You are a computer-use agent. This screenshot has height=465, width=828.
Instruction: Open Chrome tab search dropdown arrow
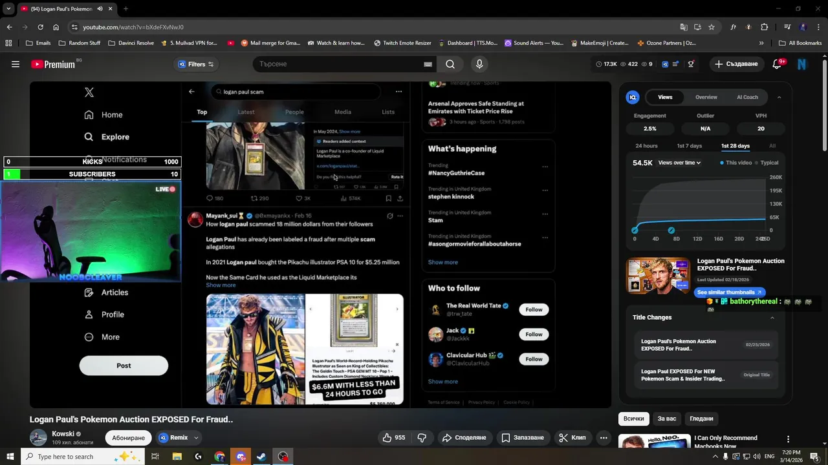click(8, 9)
